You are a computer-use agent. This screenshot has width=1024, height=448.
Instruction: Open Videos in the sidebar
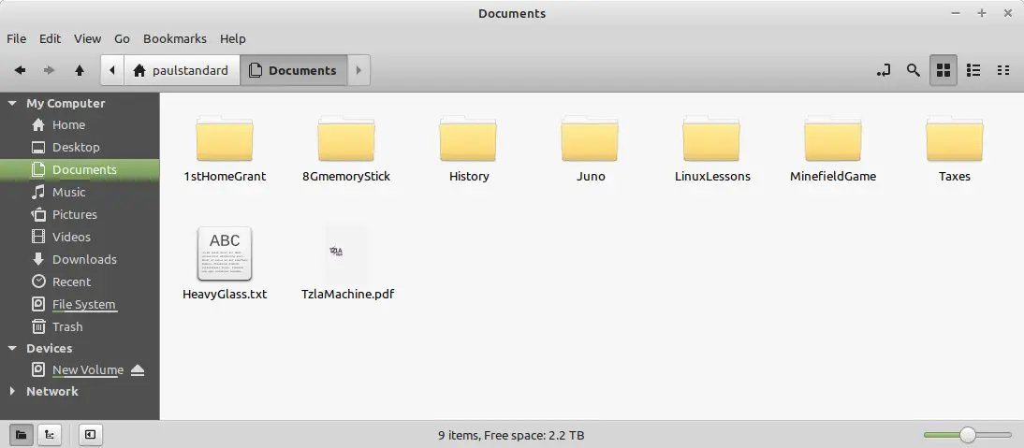click(x=80, y=237)
